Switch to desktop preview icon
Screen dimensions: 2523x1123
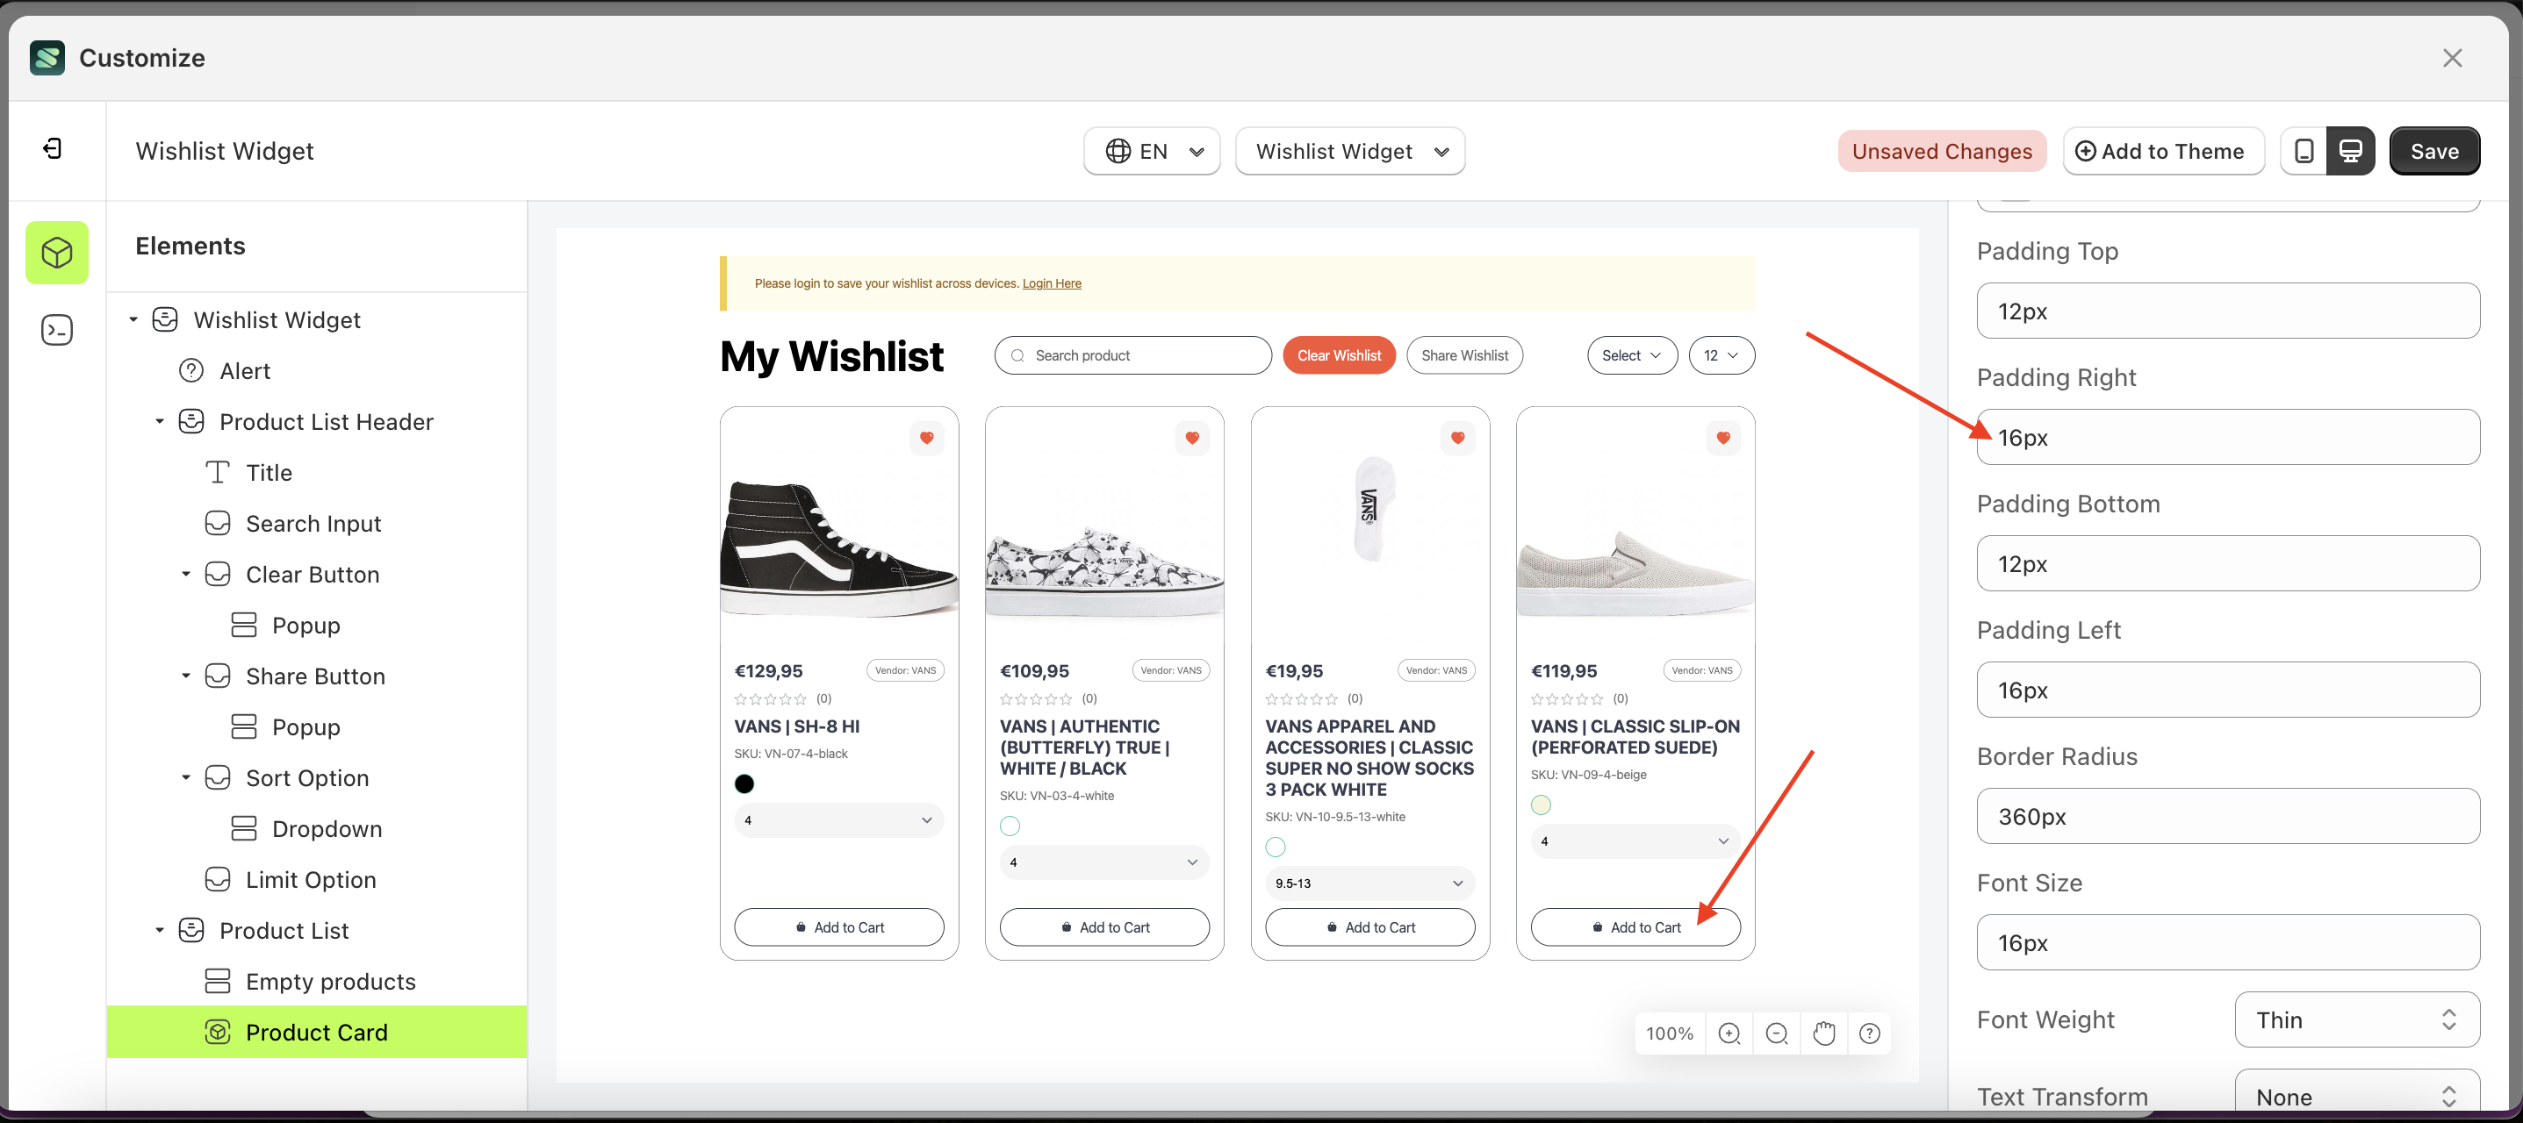coord(2351,152)
